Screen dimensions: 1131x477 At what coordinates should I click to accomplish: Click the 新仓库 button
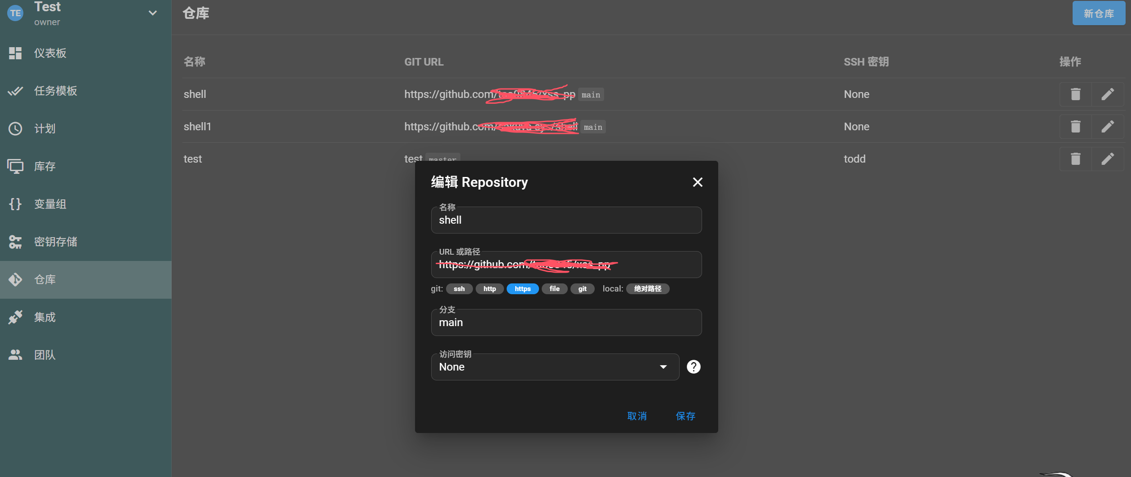coord(1099,13)
